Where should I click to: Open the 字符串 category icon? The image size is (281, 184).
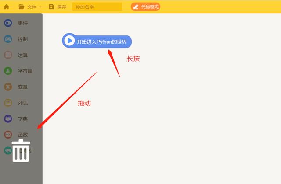8,71
